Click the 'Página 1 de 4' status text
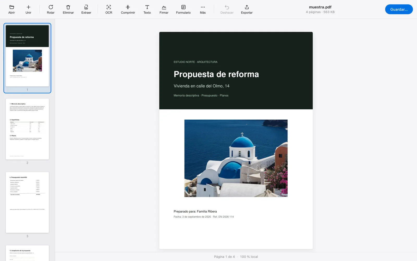Image resolution: width=417 pixels, height=261 pixels. tap(224, 257)
